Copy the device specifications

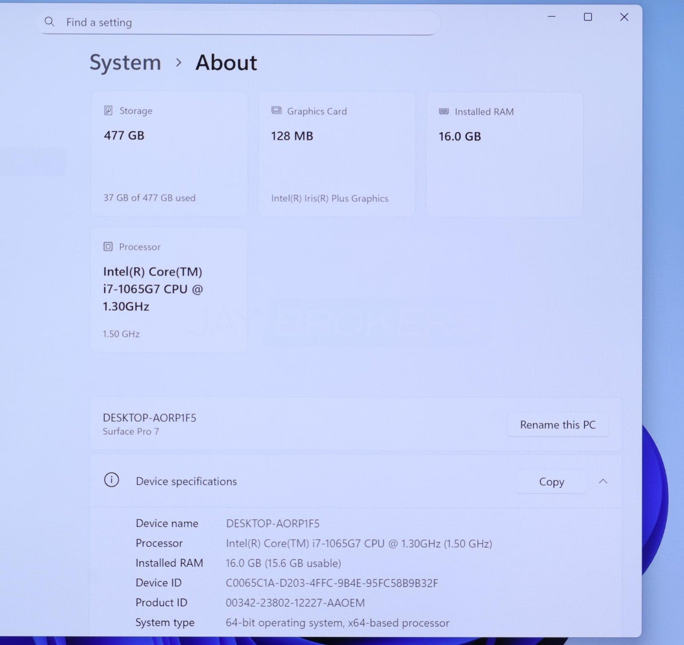coord(551,482)
